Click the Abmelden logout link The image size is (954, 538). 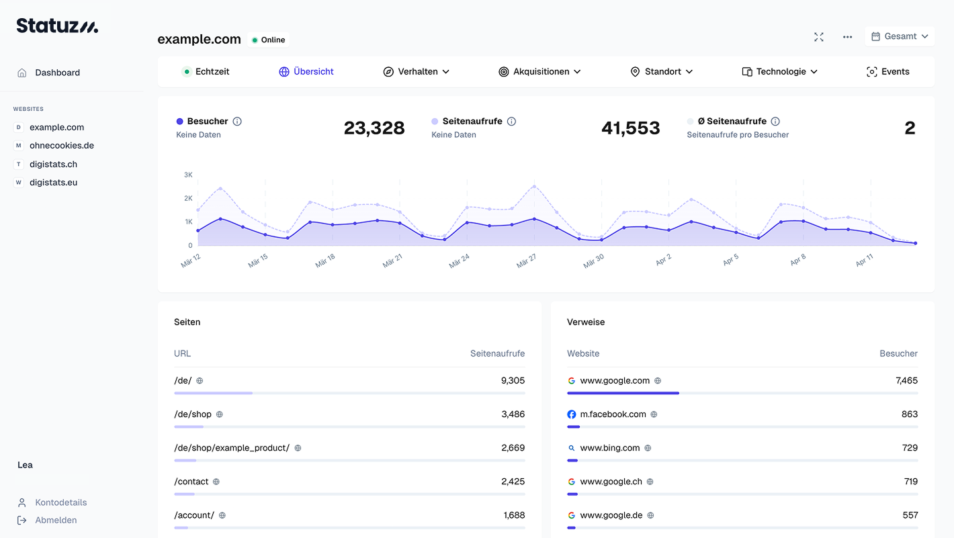pos(55,520)
